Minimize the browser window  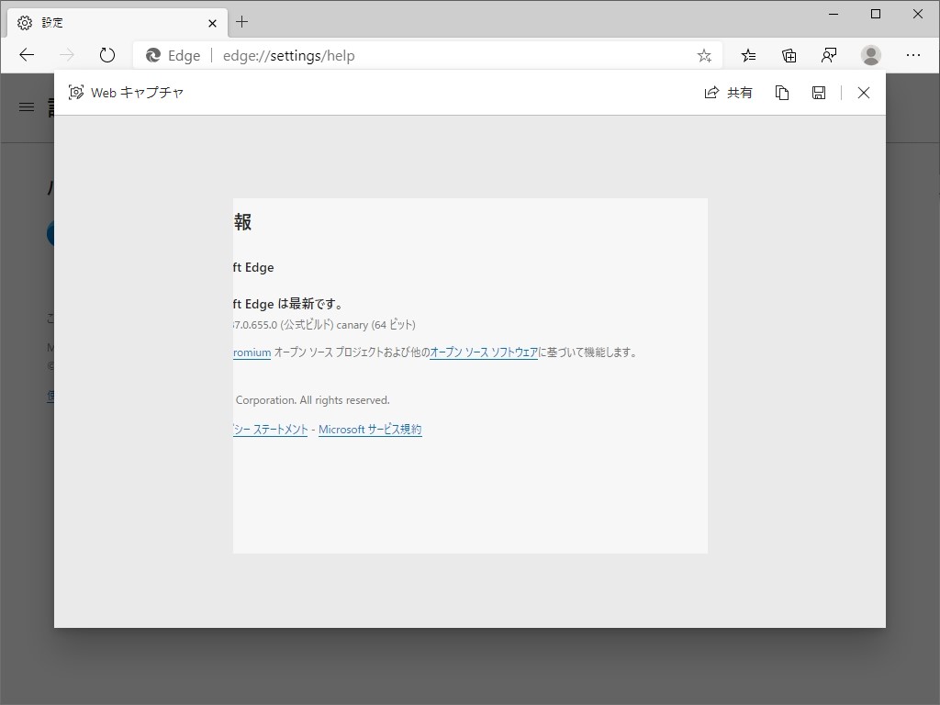pos(834,14)
